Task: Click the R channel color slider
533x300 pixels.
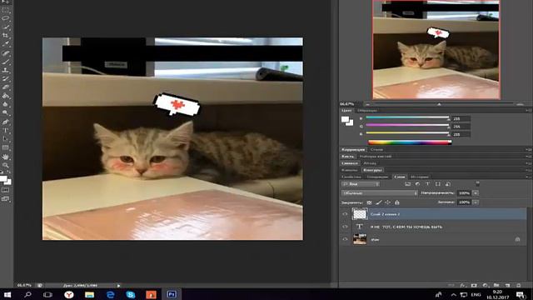Action: [x=407, y=117]
